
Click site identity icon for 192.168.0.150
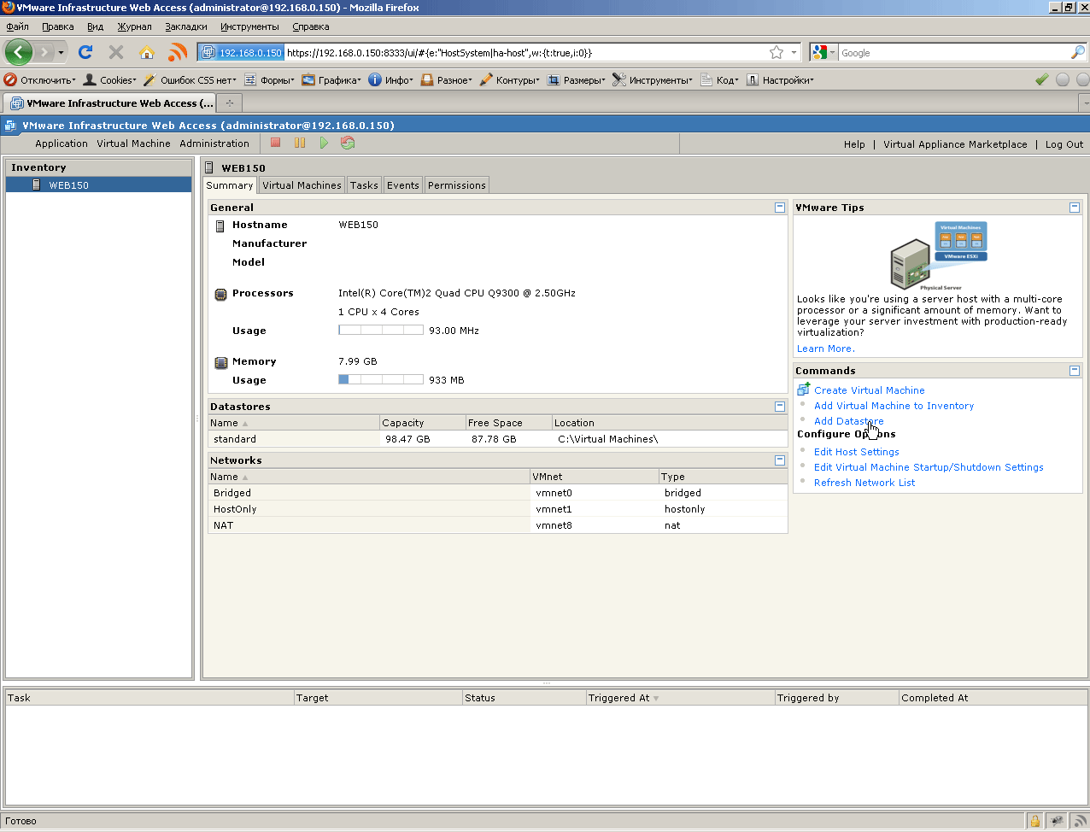[x=242, y=53]
